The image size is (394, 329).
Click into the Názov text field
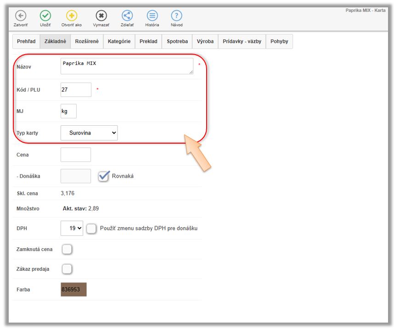click(x=127, y=66)
